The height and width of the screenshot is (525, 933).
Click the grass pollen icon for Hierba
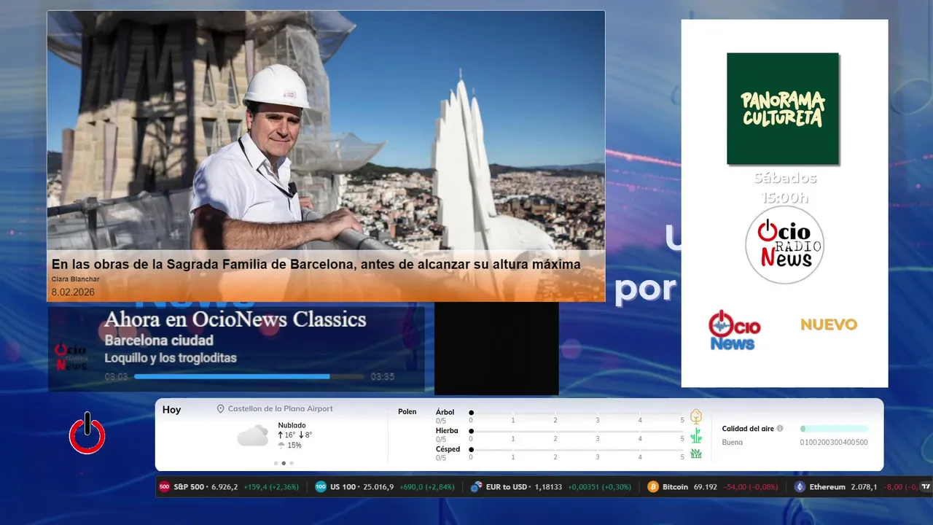(x=696, y=435)
